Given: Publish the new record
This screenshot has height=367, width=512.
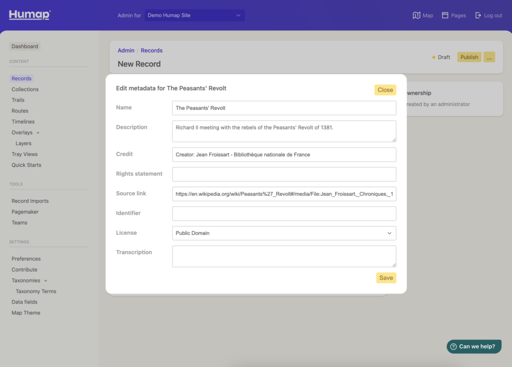Looking at the screenshot, I should click(x=468, y=57).
